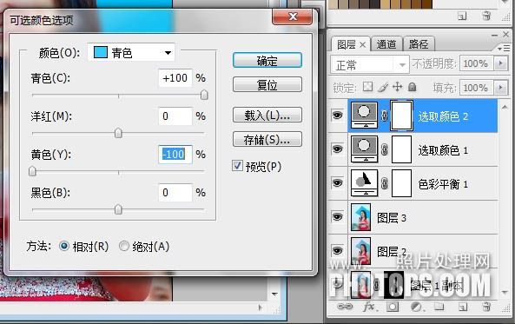Click the 洋红(M) value field

pyautogui.click(x=175, y=116)
